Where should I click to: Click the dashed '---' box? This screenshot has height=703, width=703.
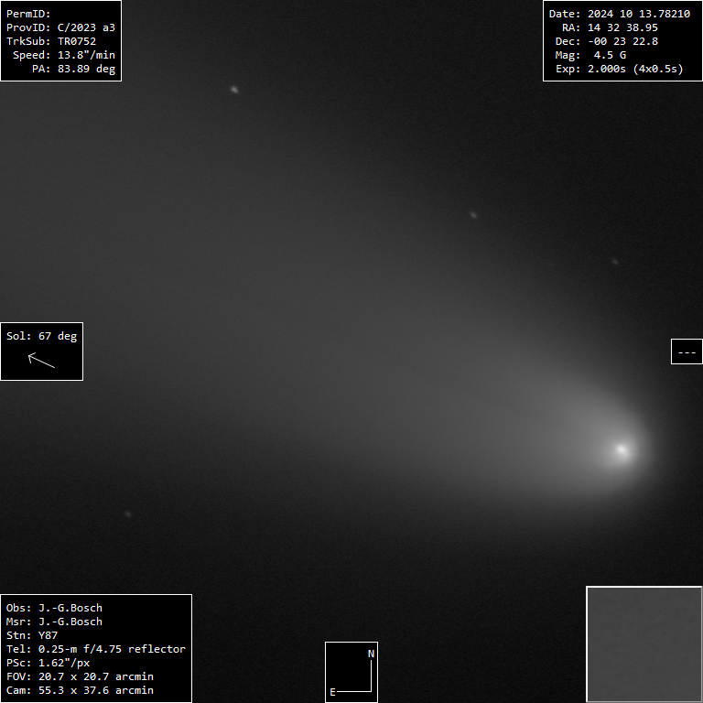point(687,351)
